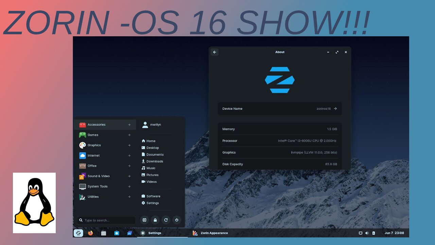435x245 pixels.
Task: Click the Device Name arrow icon
Action: tap(335, 109)
